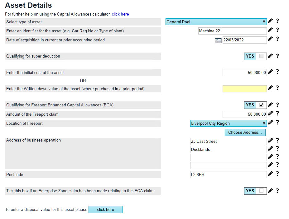
Task: Click the pencil icon next to Postcode field
Action: (x=270, y=174)
